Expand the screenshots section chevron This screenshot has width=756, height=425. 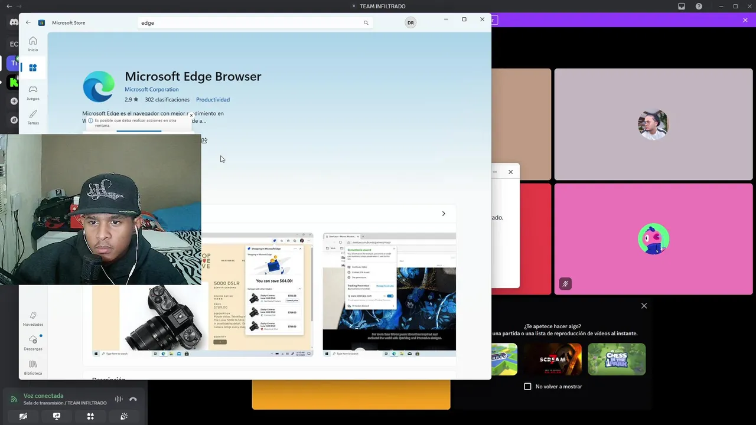click(444, 214)
